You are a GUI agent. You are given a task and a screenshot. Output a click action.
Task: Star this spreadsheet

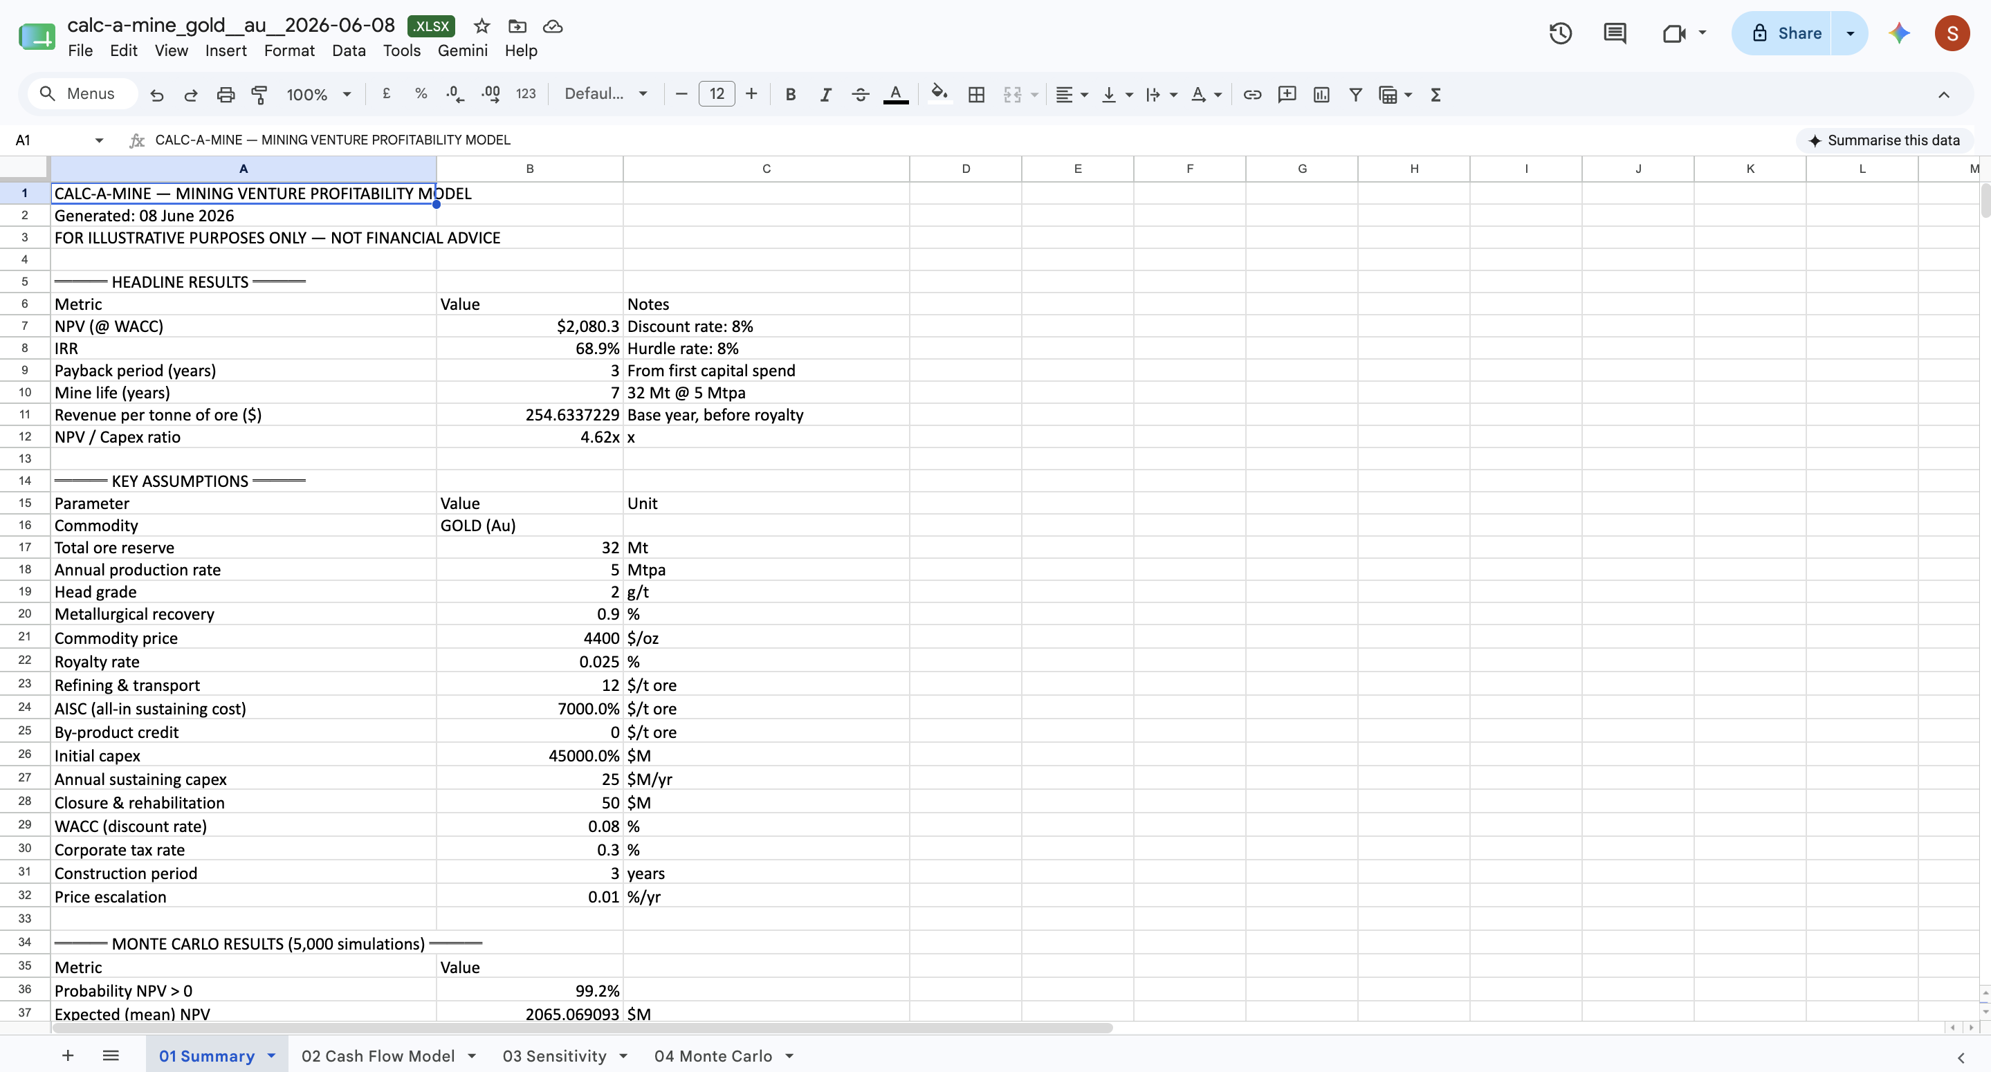(481, 26)
